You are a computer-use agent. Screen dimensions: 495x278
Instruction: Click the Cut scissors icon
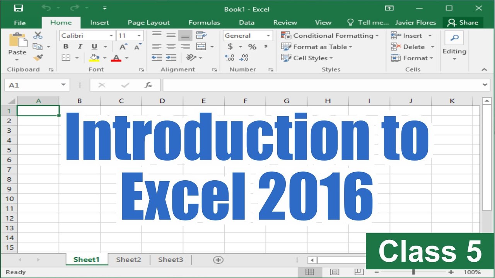click(x=38, y=35)
